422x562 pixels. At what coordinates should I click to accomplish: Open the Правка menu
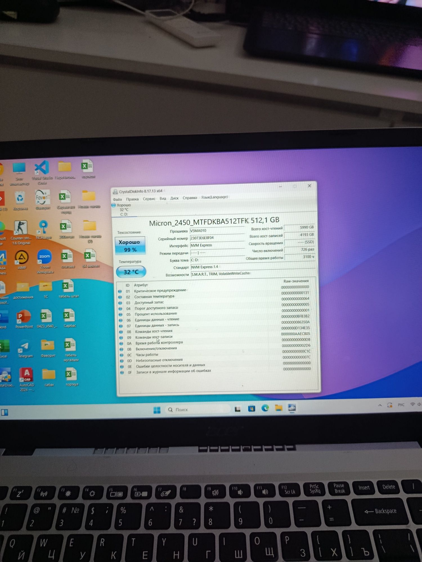[132, 199]
